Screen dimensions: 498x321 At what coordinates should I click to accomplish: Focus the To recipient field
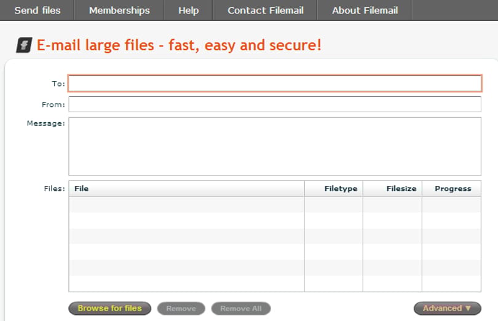coord(275,83)
